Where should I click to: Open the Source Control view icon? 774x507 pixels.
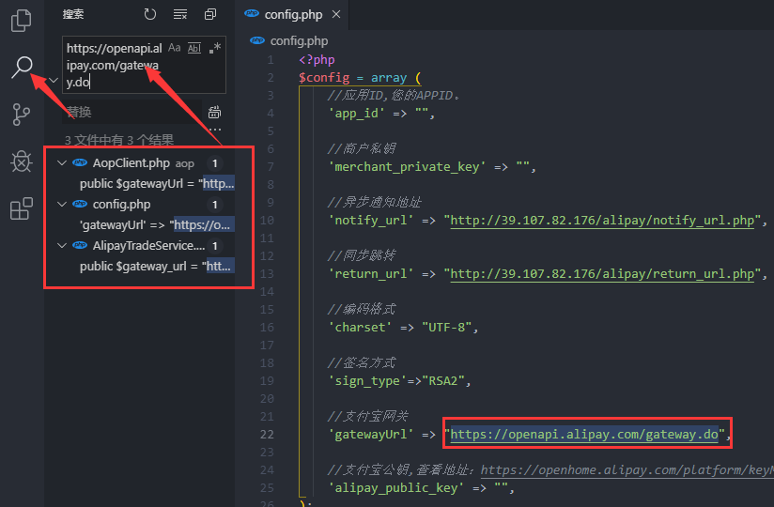[x=21, y=115]
